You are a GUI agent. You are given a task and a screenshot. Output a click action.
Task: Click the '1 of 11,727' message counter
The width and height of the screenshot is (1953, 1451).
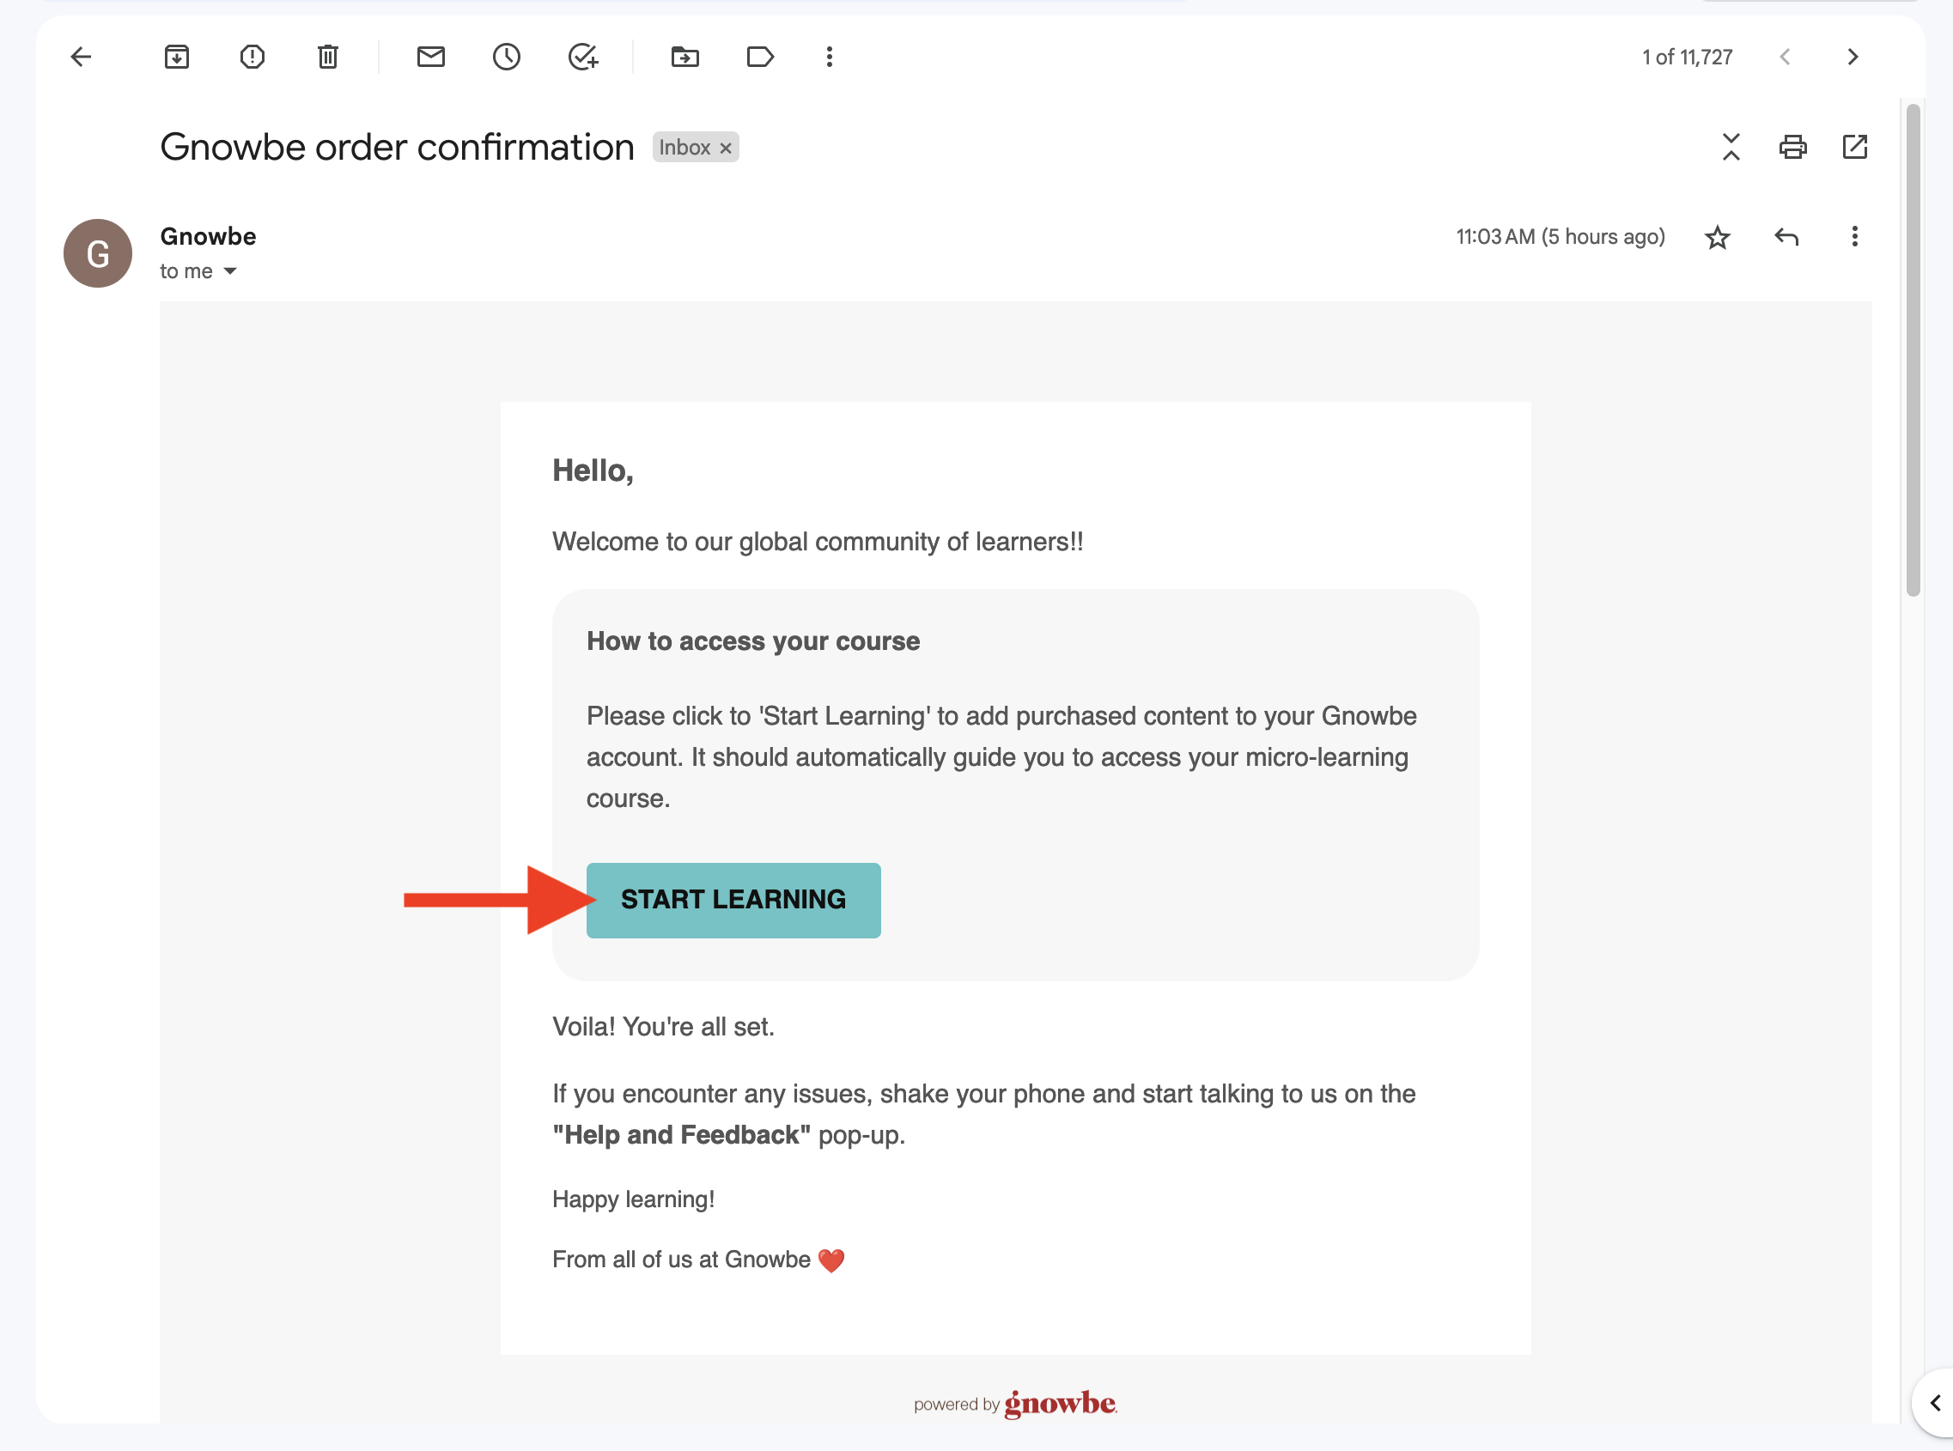click(1687, 57)
